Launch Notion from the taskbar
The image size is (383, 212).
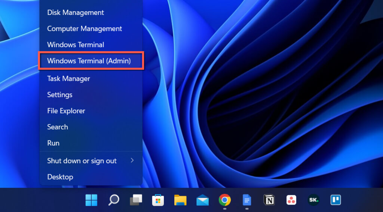269,200
